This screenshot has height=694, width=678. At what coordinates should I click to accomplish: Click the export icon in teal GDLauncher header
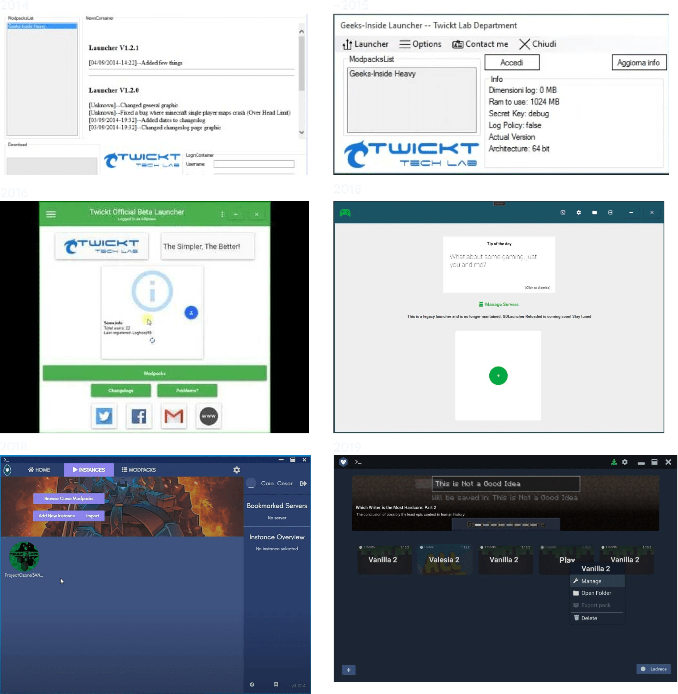[x=610, y=212]
